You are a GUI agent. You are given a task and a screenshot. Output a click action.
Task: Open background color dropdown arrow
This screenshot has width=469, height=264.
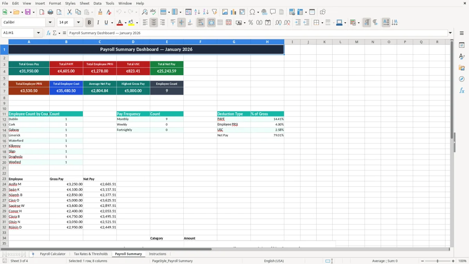[137, 23]
